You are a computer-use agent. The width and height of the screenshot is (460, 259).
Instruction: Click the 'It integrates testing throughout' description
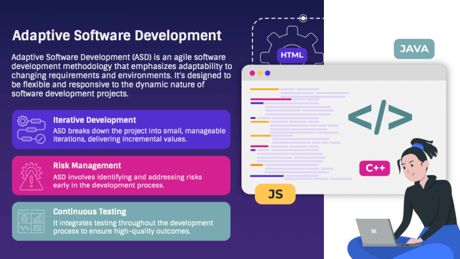[x=133, y=227]
